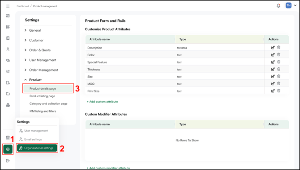Screen dimensions: 300x170
Task: Delete the Print Size attribute
Action: tap(279, 91)
